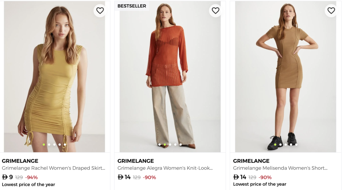Screen dimensions: 342x190
Task: Click the -94% discount on Rachel dress
Action: click(31, 177)
